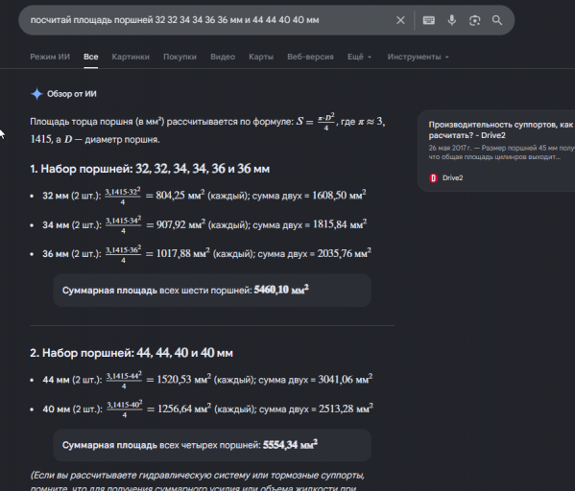Open the Веб-версия tab
This screenshot has width=575, height=491.
[310, 57]
